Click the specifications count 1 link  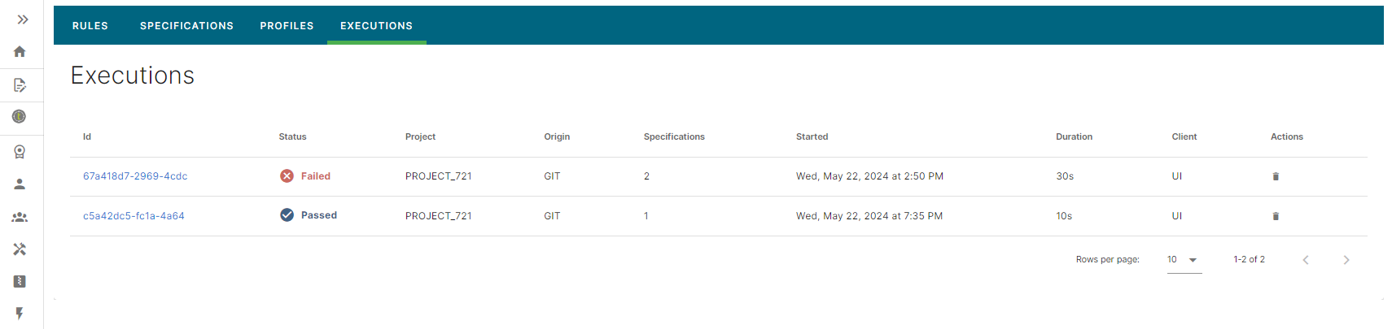[646, 216]
